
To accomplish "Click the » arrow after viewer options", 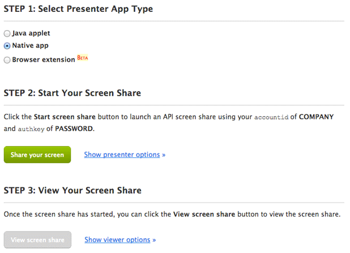I will click(x=154, y=240).
